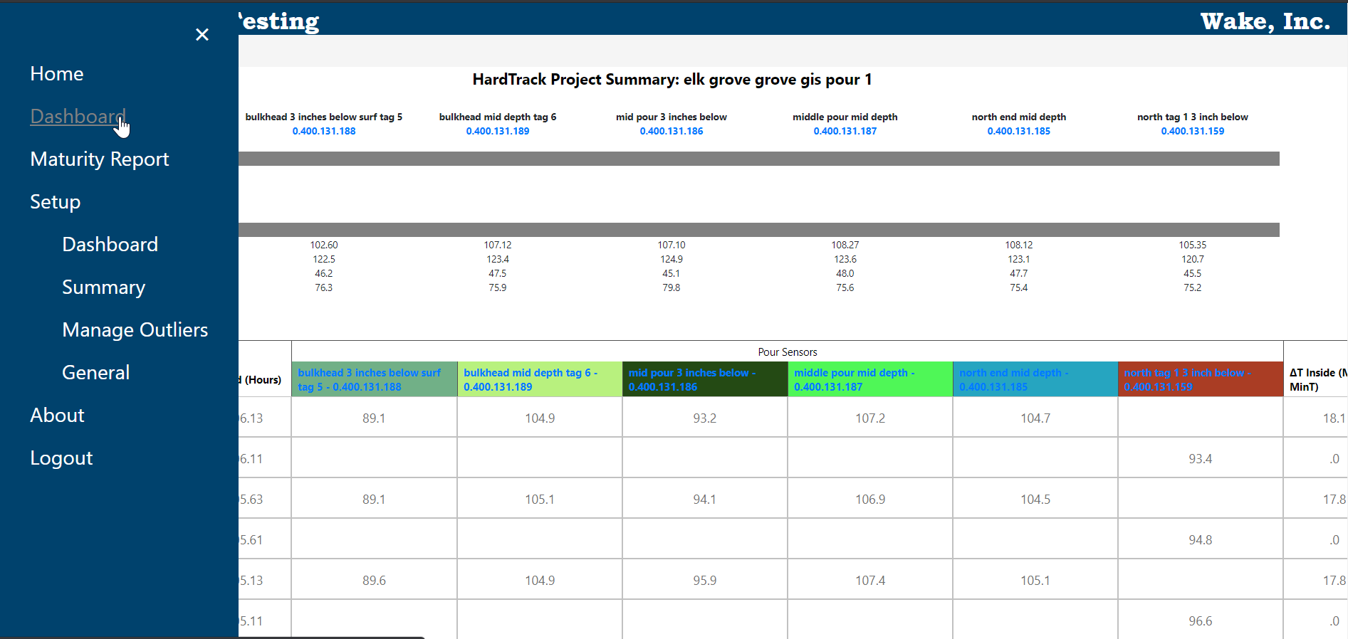Click table cell with value 104.5

tap(1035, 500)
